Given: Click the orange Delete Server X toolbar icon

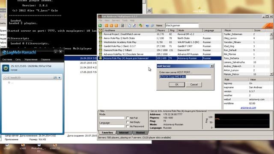Looking at the screenshot, I should point(111,26).
